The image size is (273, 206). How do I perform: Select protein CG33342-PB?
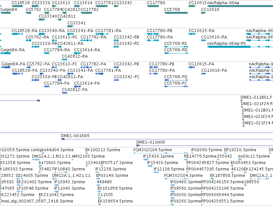tap(116, 67)
